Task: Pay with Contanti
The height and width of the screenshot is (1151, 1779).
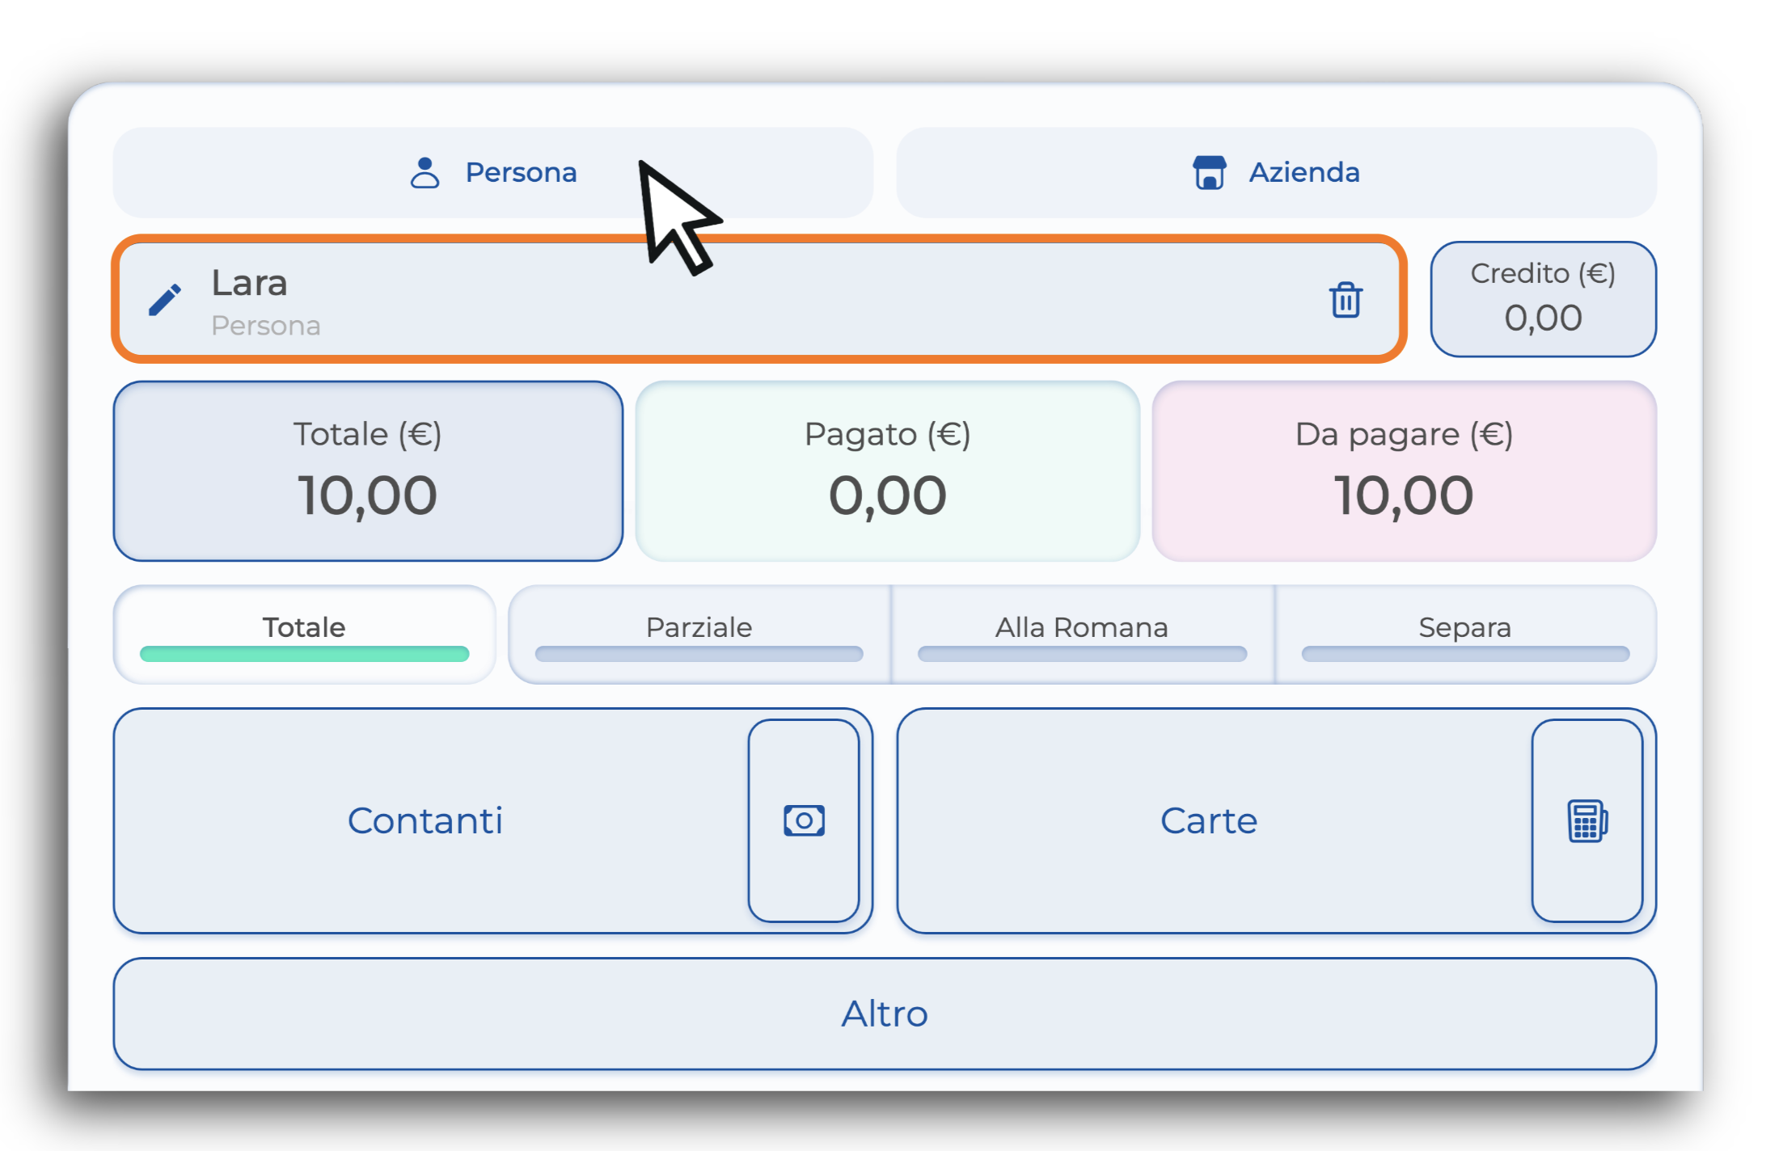Action: pyautogui.click(x=426, y=820)
